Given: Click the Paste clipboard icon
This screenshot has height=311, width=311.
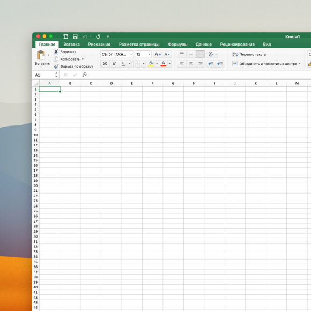Looking at the screenshot, I should (x=41, y=55).
